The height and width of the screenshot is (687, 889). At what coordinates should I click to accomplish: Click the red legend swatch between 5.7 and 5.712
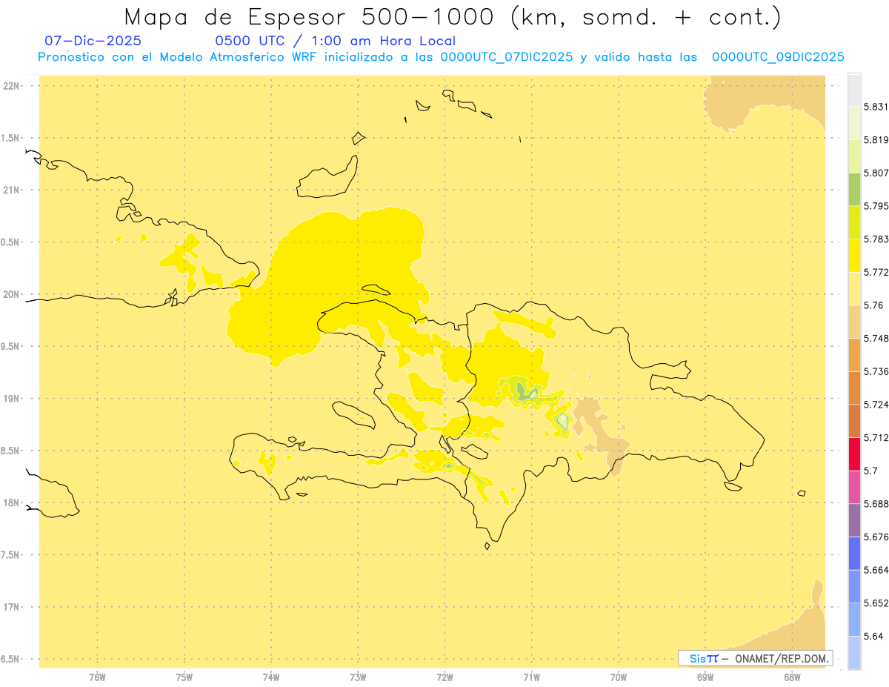tap(854, 454)
